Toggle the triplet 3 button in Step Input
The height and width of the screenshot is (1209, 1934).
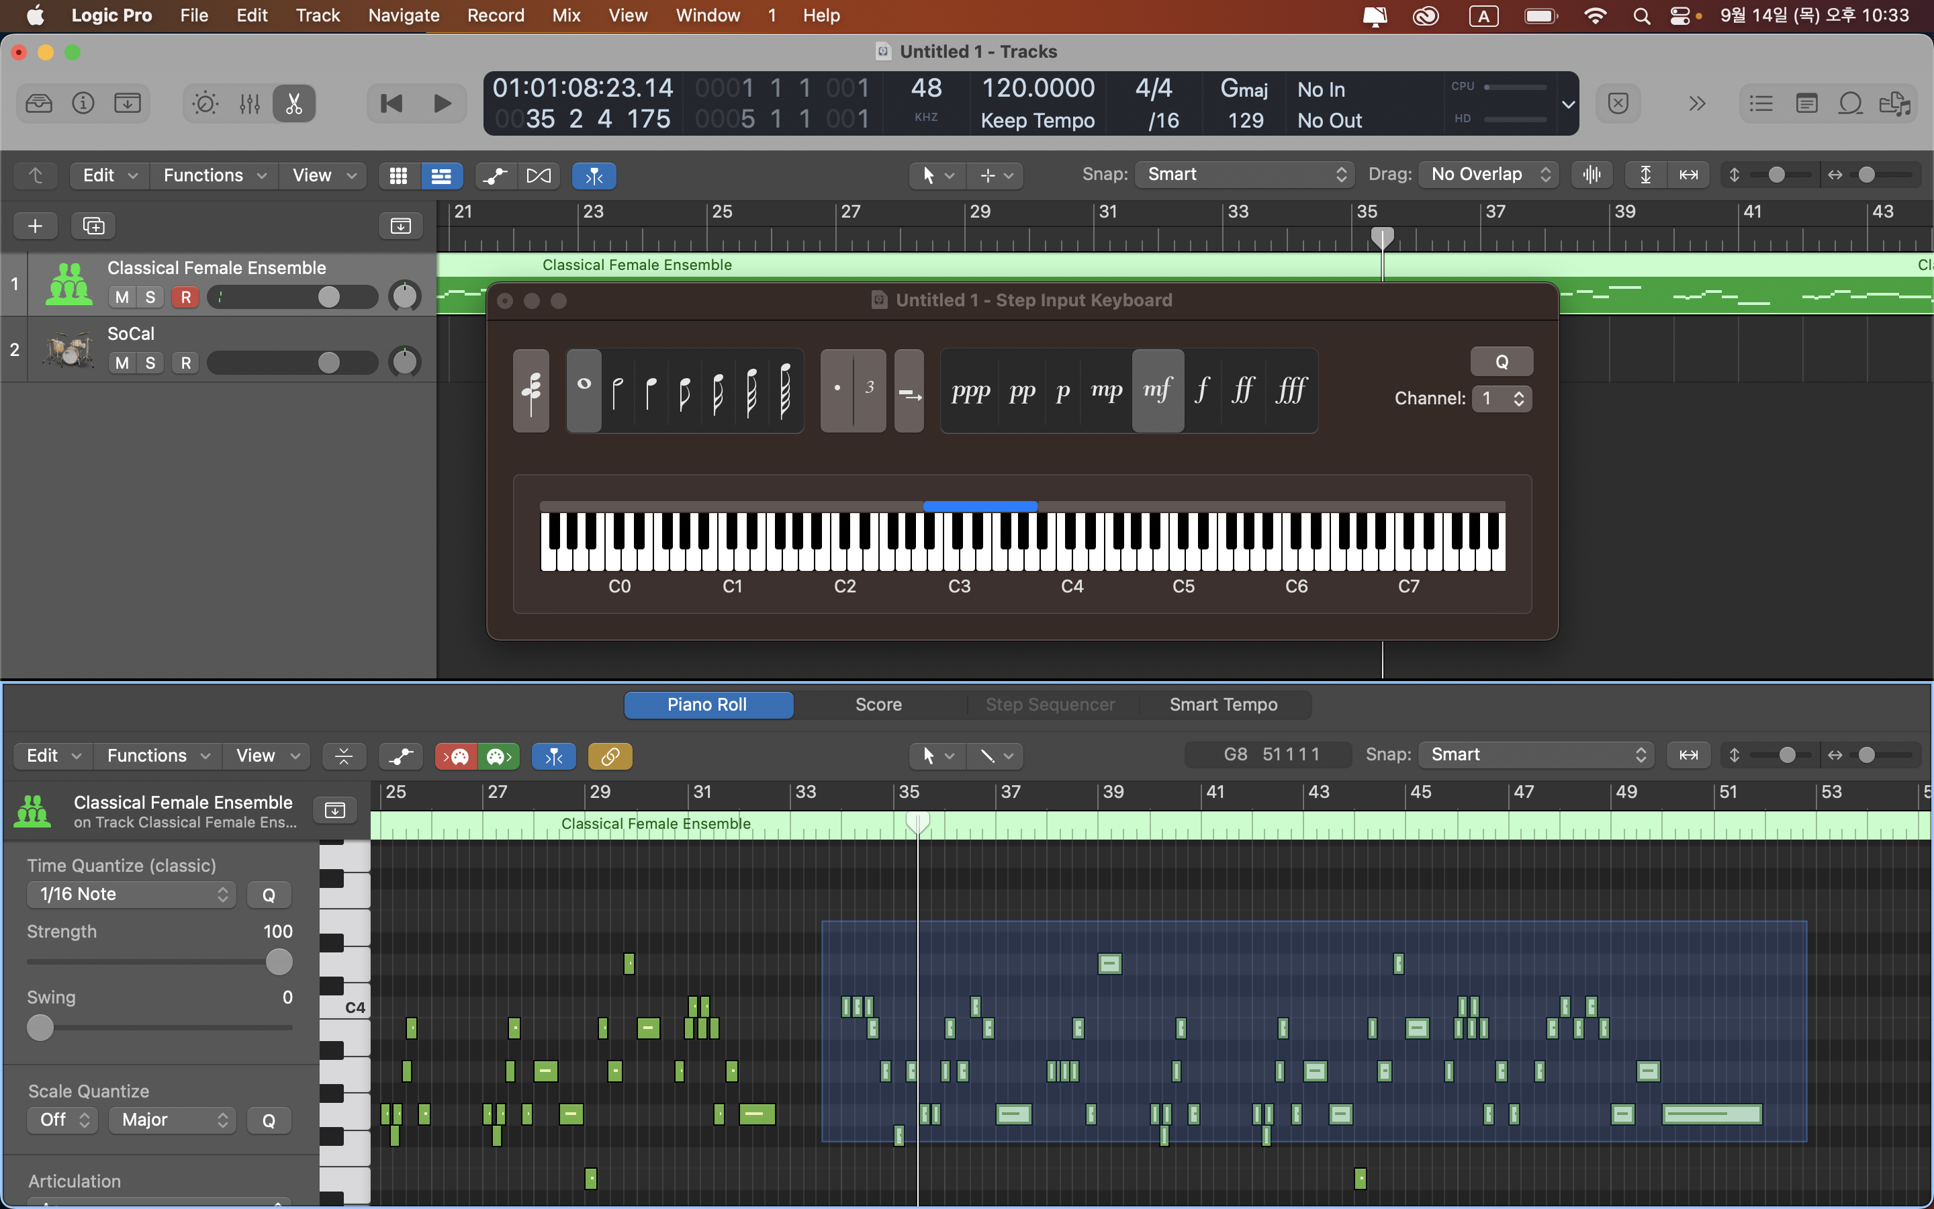(870, 390)
